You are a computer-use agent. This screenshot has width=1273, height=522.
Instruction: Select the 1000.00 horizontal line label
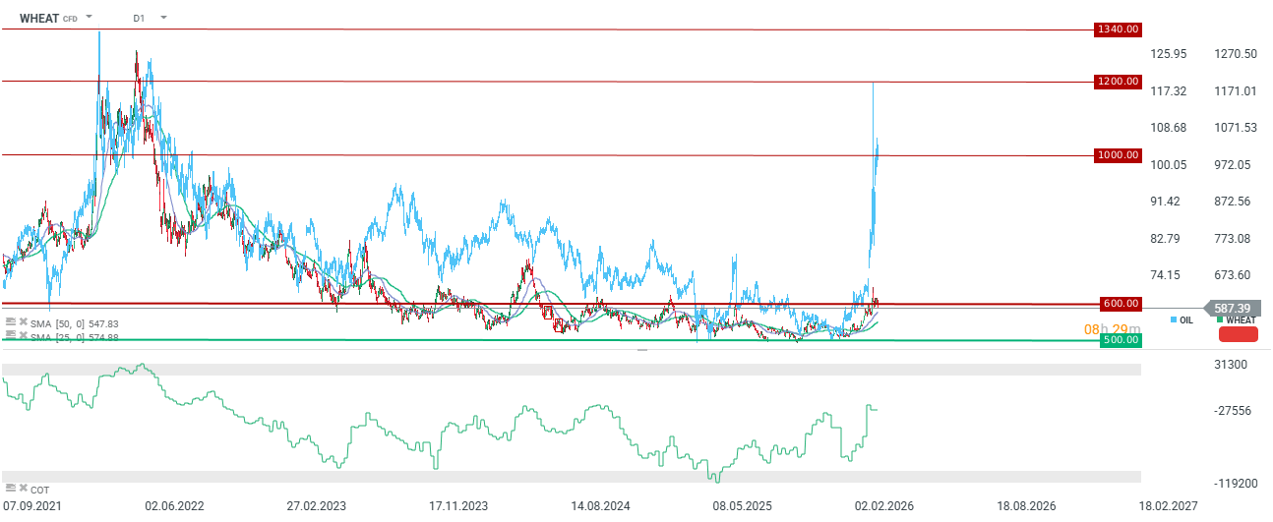(1118, 155)
